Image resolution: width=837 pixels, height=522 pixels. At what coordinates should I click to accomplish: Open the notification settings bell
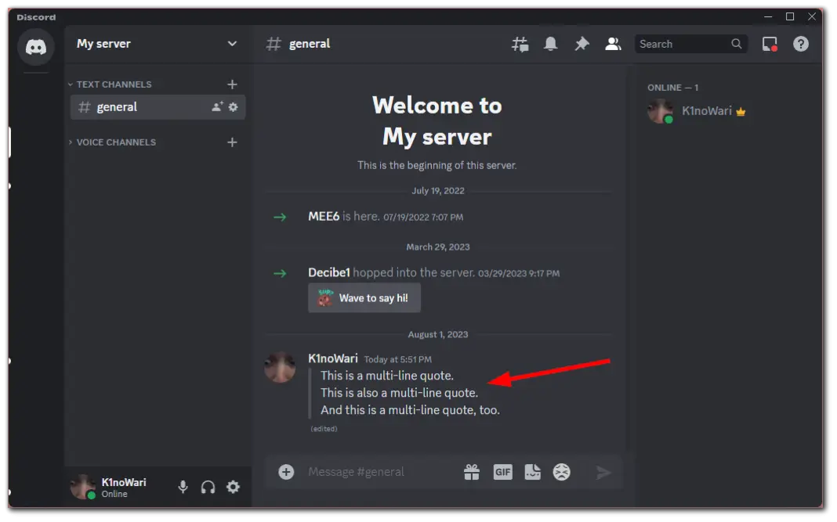click(550, 43)
